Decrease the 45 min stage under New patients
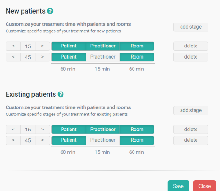 point(13,57)
